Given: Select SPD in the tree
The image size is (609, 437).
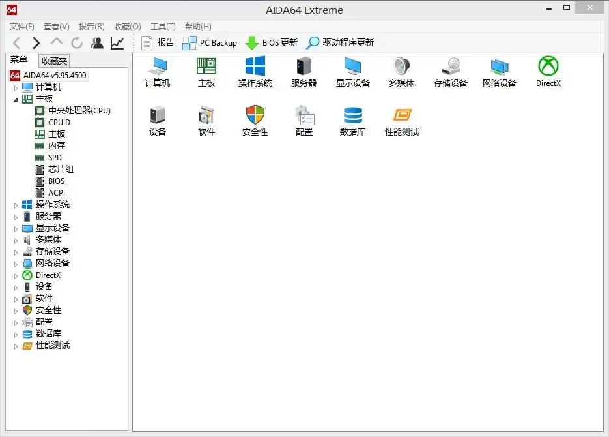Looking at the screenshot, I should (x=49, y=157).
